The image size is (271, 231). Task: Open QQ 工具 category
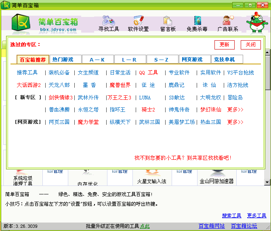tap(149, 72)
